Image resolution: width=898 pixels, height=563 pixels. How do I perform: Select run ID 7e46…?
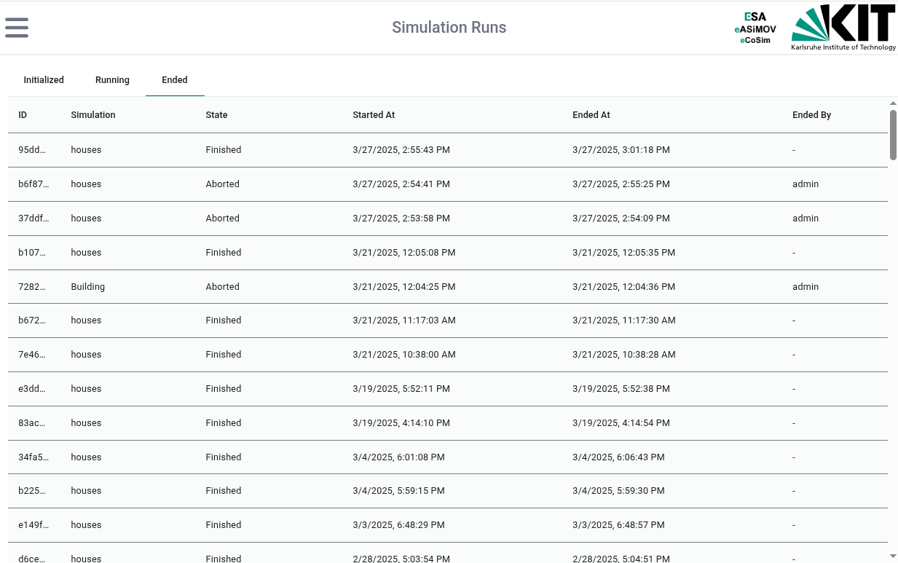click(x=32, y=355)
